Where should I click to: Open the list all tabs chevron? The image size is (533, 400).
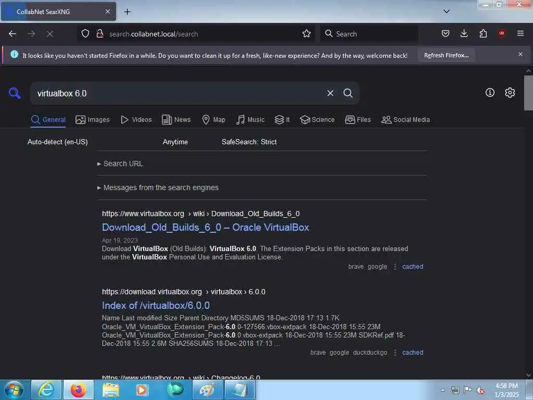(447, 11)
